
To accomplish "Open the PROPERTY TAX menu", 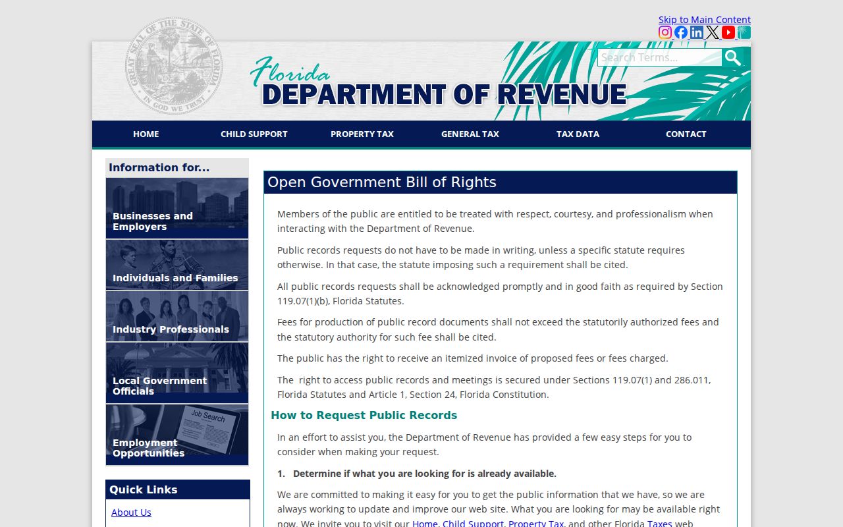I will [x=362, y=134].
